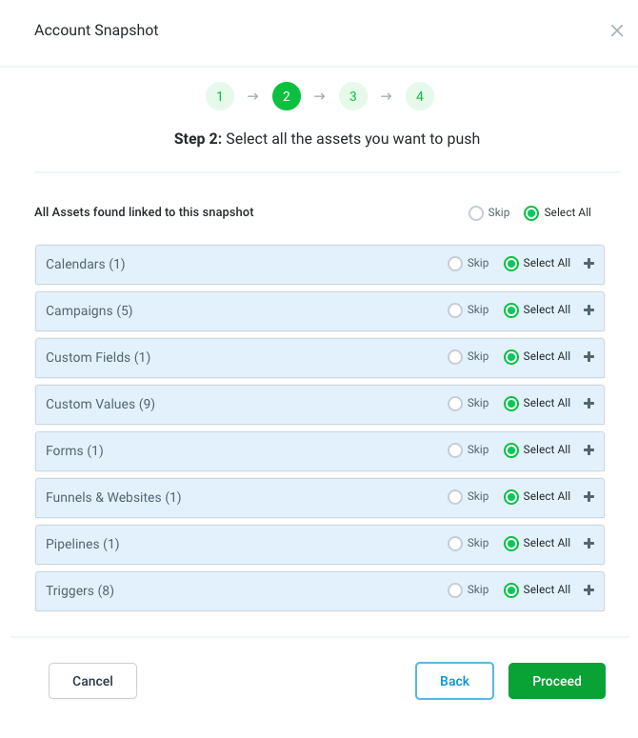
Task: Click step 4 circle
Action: [419, 96]
